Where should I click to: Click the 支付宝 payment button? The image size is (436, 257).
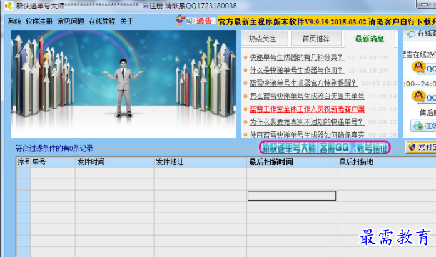pos(421,147)
